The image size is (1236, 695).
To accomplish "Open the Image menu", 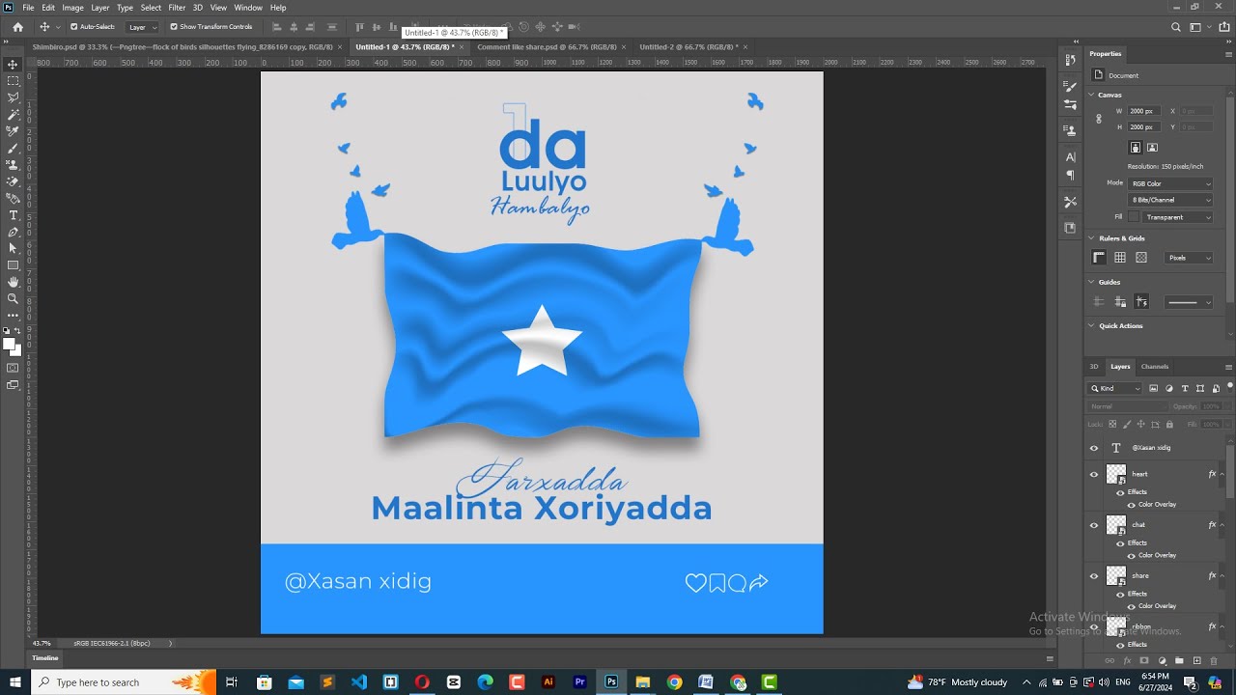I will 73,8.
